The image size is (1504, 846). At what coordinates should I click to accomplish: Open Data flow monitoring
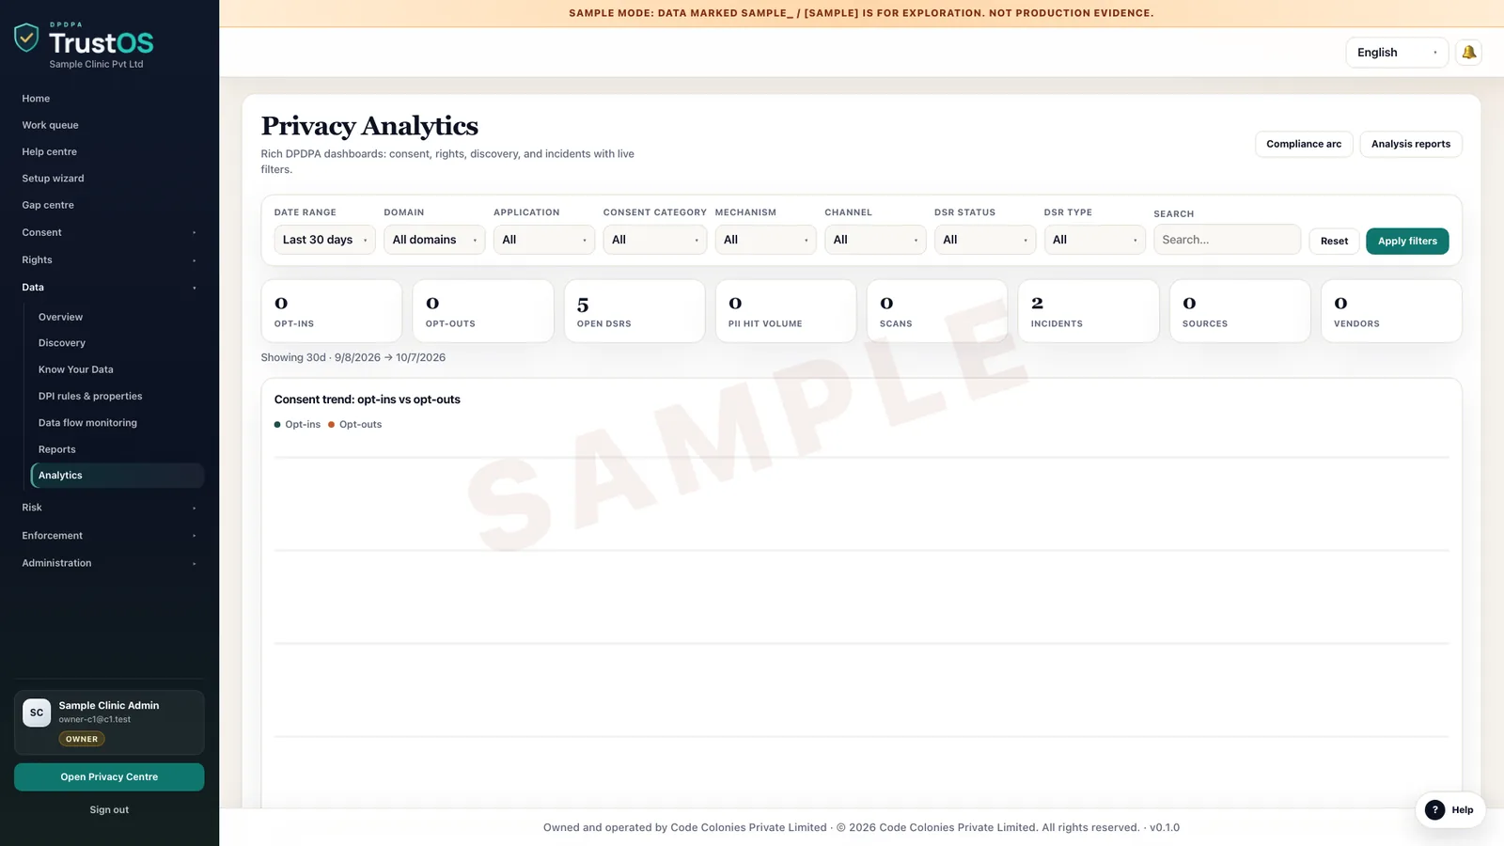[x=117, y=423]
